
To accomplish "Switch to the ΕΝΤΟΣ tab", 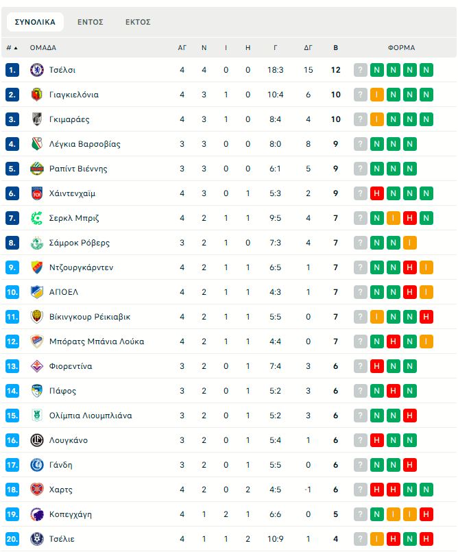I will (91, 22).
